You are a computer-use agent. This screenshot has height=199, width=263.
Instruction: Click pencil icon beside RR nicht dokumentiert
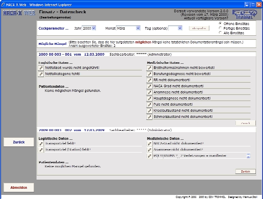tap(149, 80)
